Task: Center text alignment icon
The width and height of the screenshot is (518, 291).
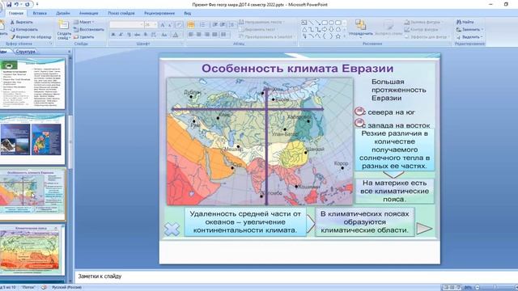Action: 199,35
